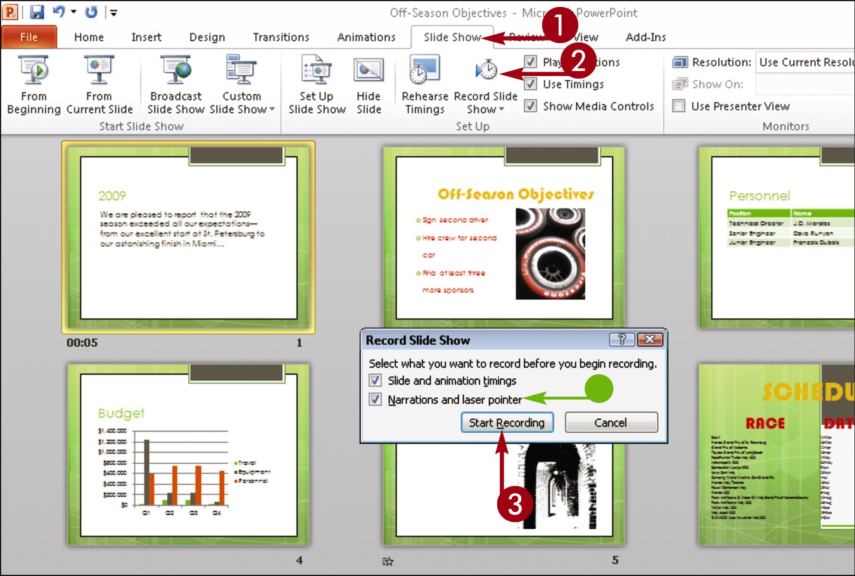Toggle Slide and animation timings checkbox
The height and width of the screenshot is (576, 855).
(x=376, y=380)
